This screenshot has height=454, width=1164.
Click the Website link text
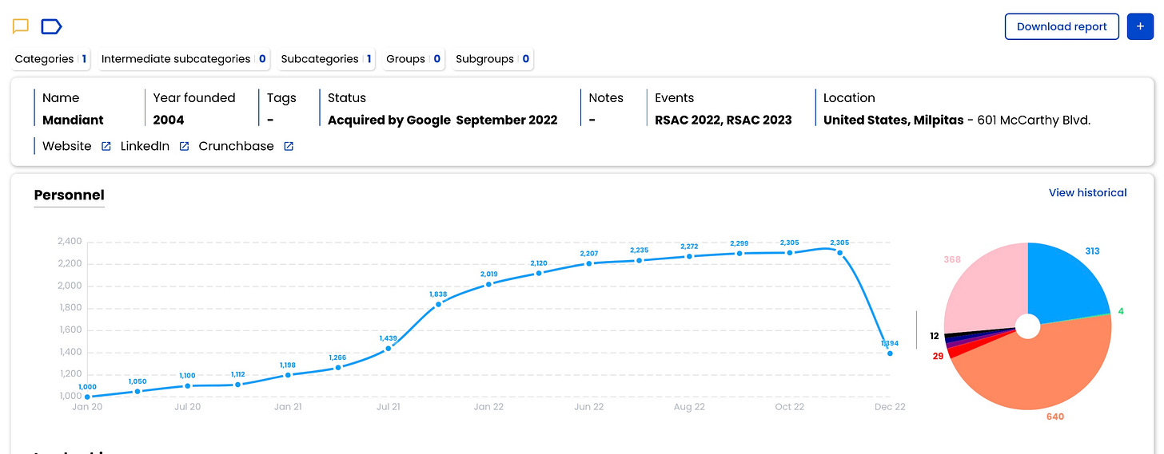67,146
